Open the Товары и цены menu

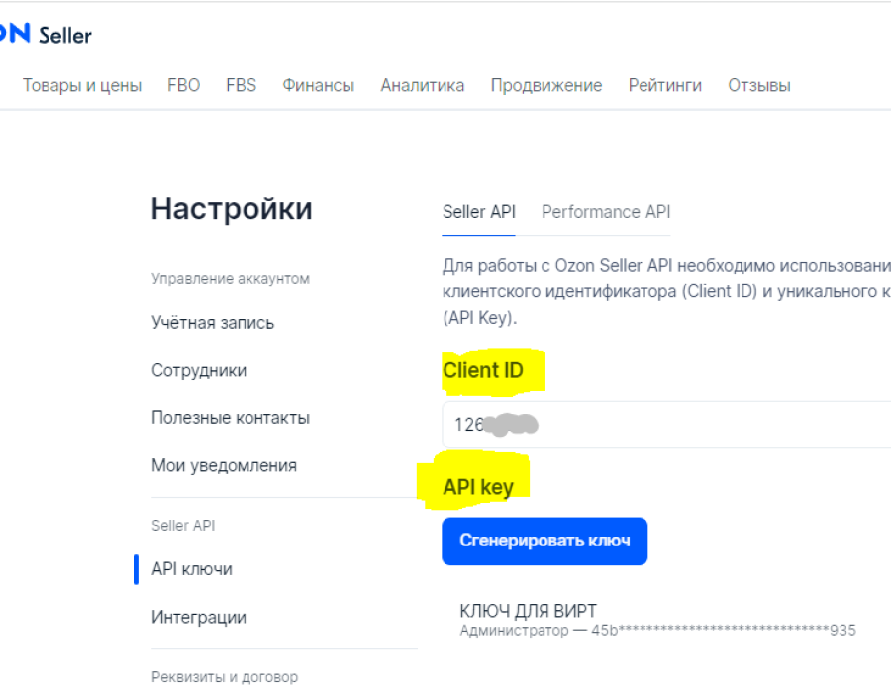(x=82, y=85)
